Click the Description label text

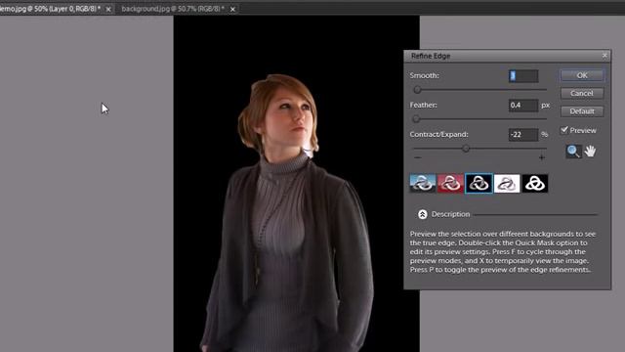coord(450,214)
